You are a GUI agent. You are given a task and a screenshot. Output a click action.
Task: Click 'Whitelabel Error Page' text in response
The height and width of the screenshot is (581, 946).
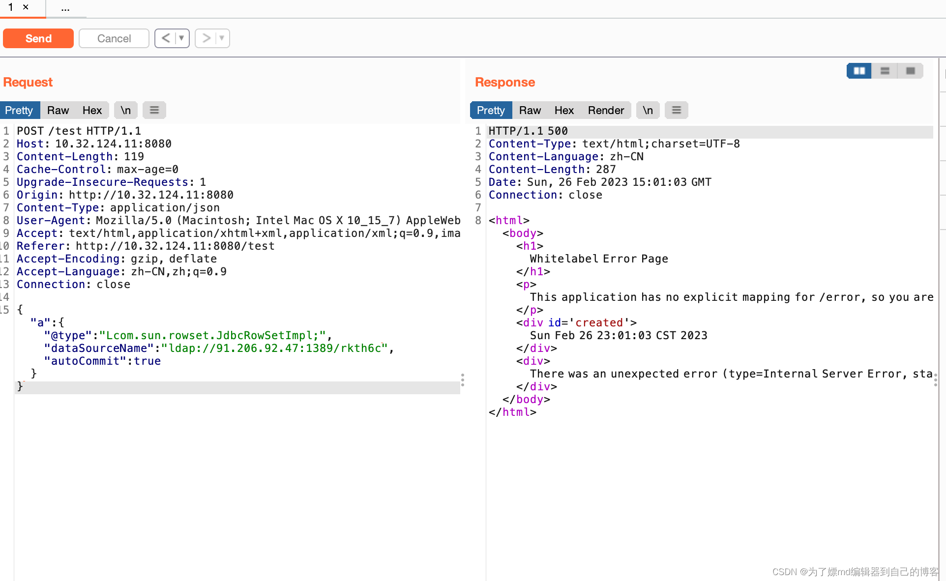(599, 259)
